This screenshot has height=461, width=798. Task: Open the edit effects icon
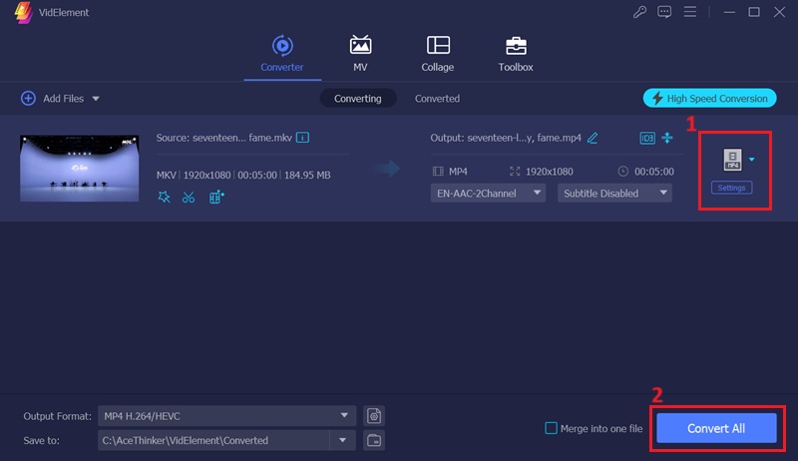[x=216, y=197]
